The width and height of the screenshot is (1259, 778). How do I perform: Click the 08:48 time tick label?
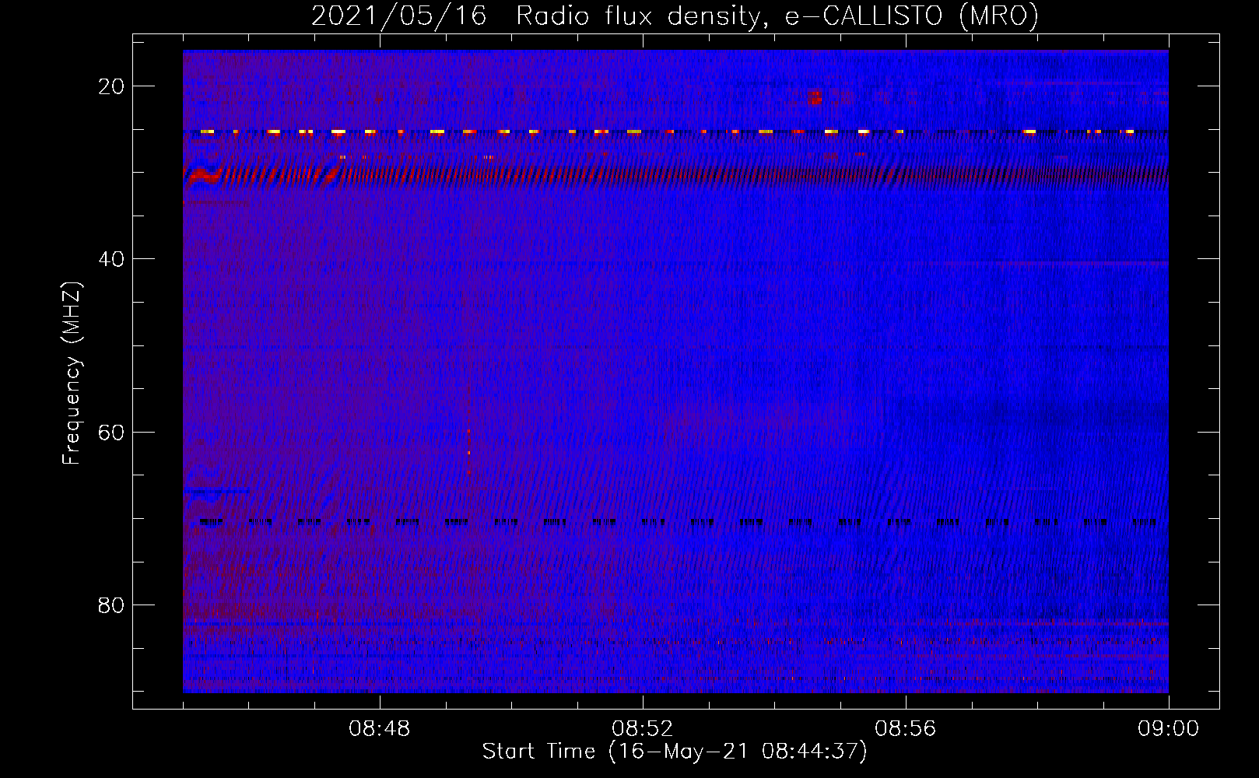tap(380, 729)
